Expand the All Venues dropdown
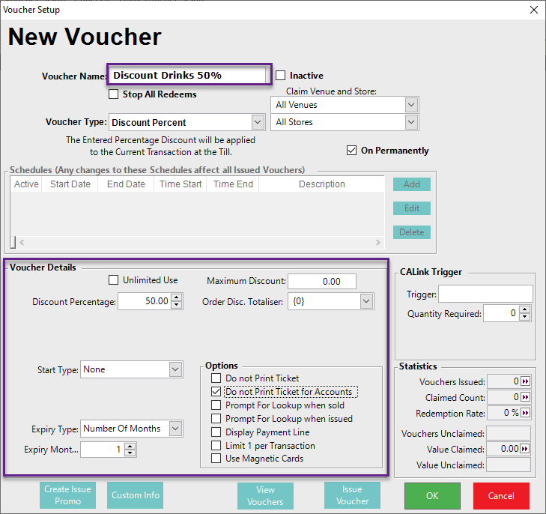Screen dimensions: 546x514 click(410, 105)
